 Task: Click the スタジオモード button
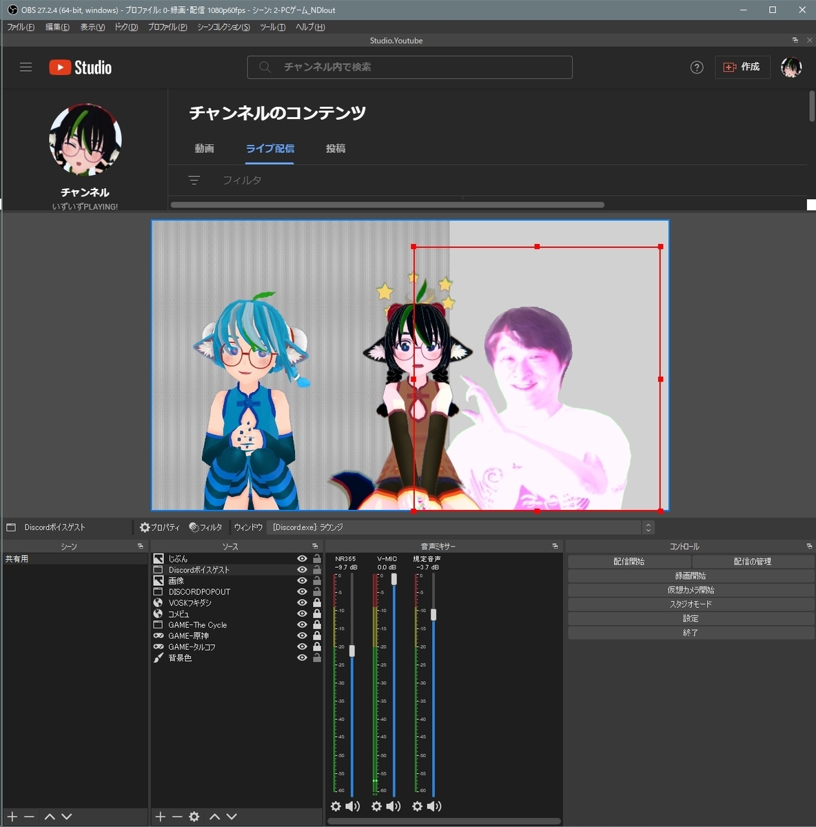tap(691, 604)
